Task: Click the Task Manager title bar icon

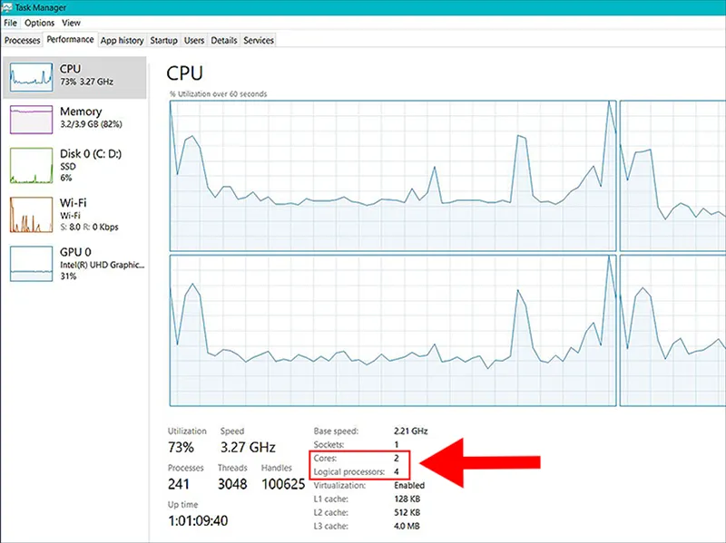Action: (x=7, y=7)
